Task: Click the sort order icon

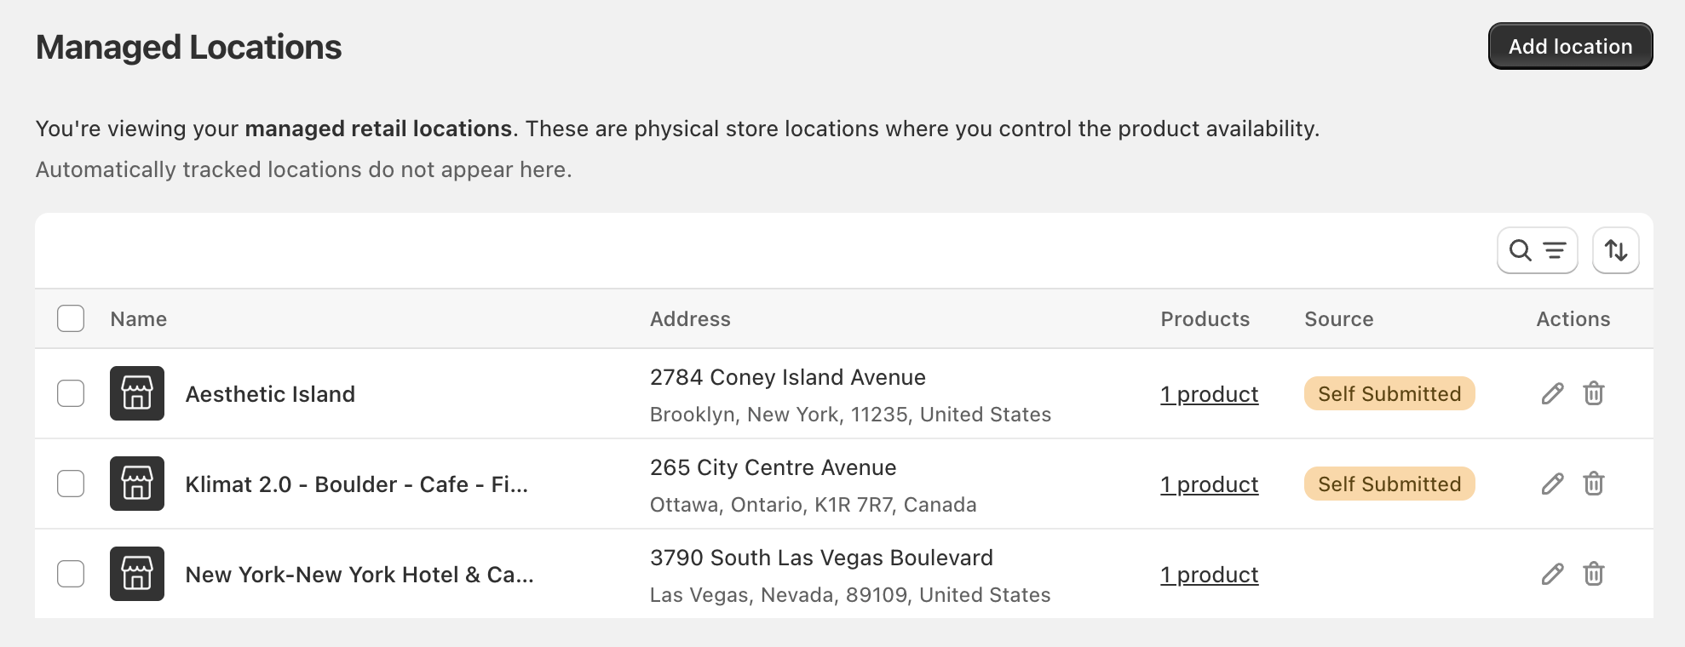Action: pyautogui.click(x=1616, y=250)
